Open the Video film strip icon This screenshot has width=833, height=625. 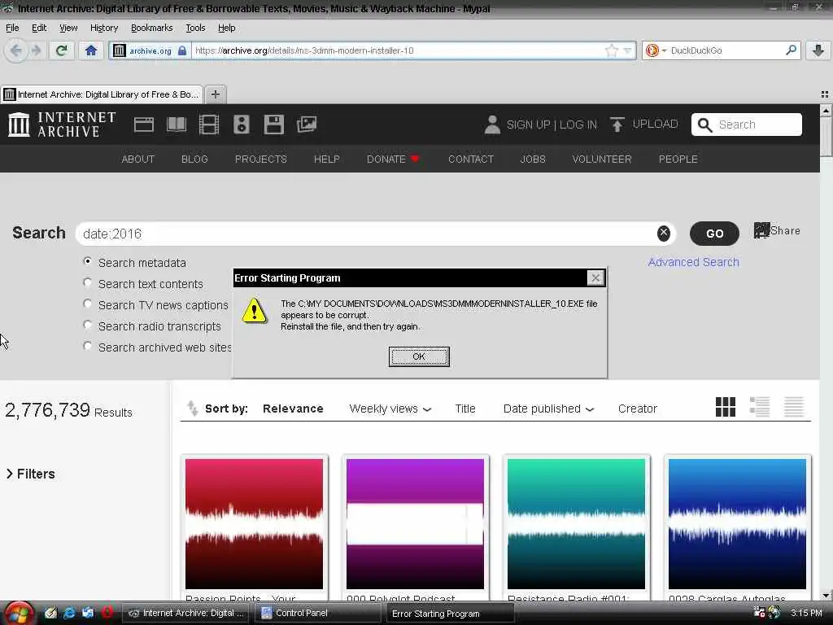(x=209, y=125)
